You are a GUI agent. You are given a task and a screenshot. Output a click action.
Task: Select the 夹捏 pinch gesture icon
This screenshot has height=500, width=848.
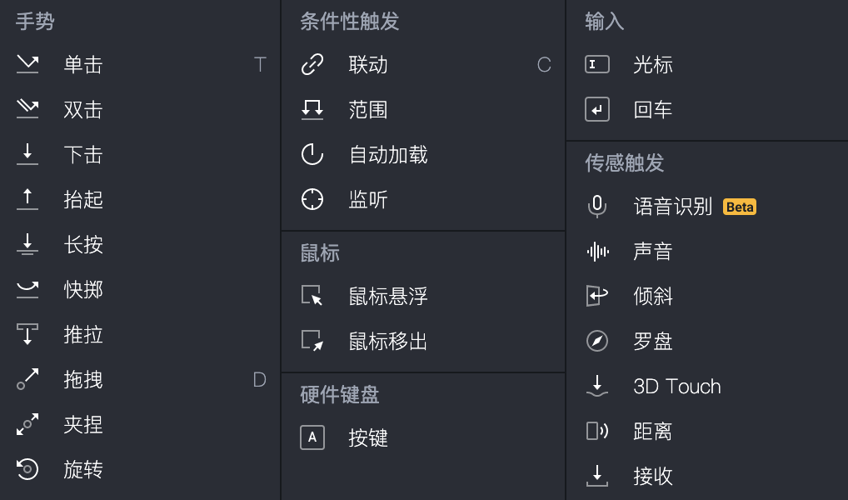[27, 425]
